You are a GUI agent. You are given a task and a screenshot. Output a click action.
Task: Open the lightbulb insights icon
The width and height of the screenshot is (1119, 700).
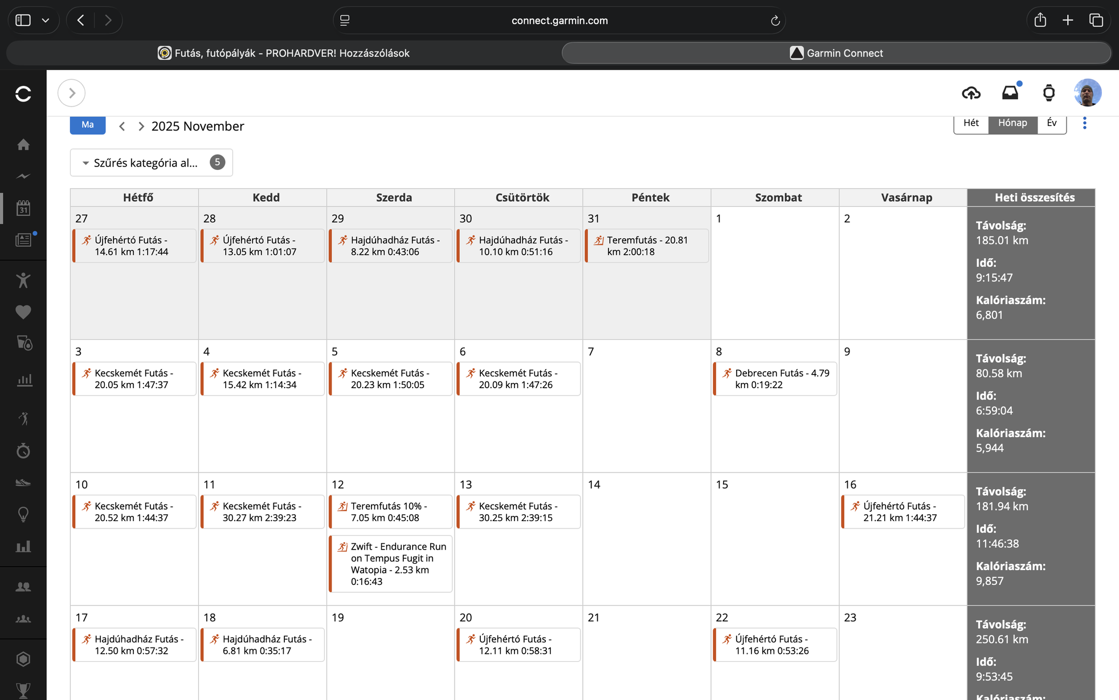coord(23,514)
